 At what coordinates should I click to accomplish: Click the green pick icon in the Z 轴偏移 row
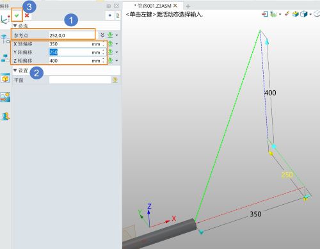110,60
